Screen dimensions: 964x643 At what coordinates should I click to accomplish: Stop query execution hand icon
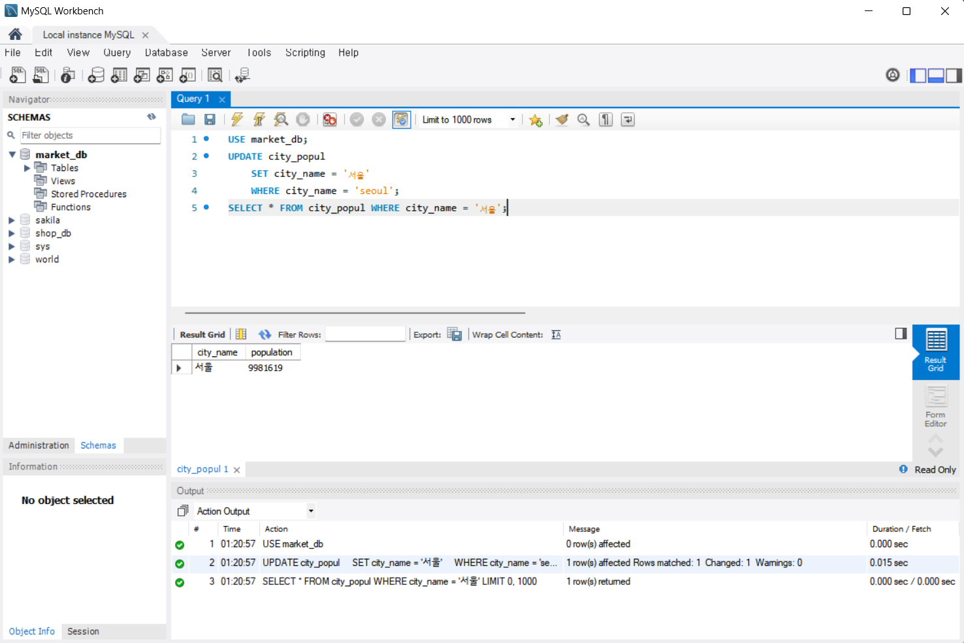click(x=303, y=119)
